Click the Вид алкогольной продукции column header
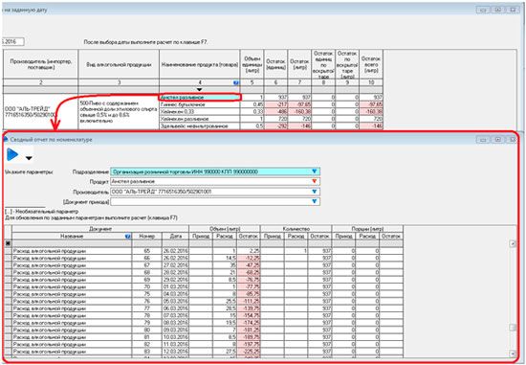This screenshot has width=526, height=365. (119, 64)
